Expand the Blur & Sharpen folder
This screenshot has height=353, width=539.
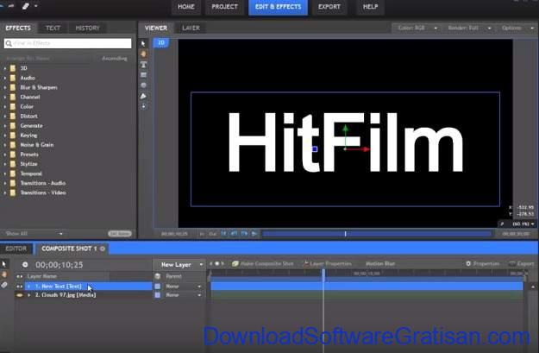point(5,87)
